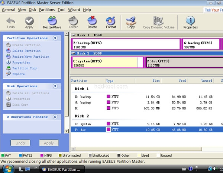Image resolution: width=223 pixels, height=173 pixels.
Task: Open the Disk menu
Action: click(32, 10)
